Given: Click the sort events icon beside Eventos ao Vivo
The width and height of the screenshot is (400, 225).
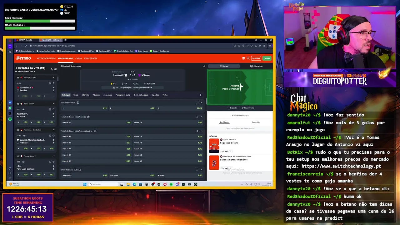Looking at the screenshot, I should pos(52,69).
